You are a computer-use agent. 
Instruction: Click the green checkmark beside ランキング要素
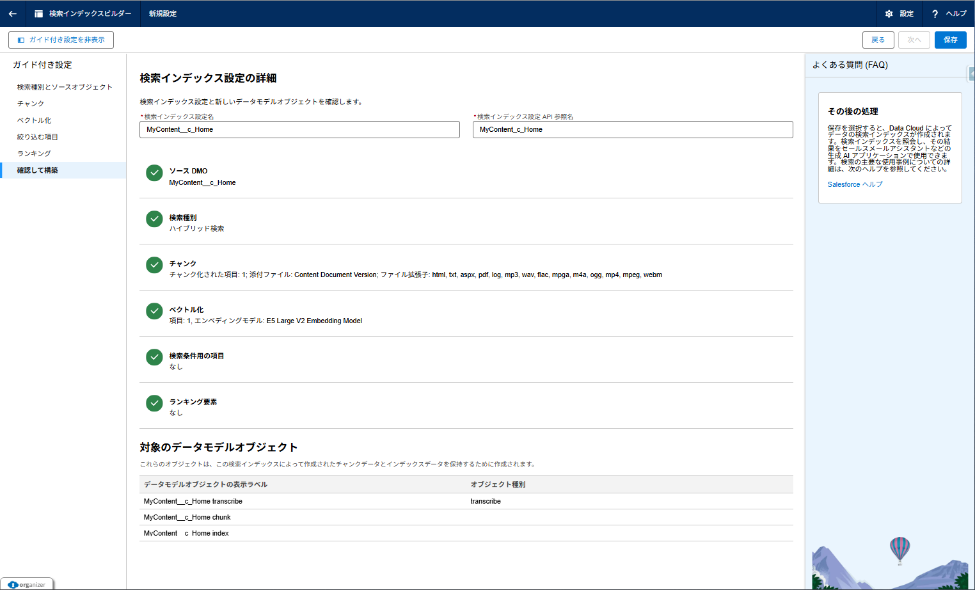coord(154,403)
